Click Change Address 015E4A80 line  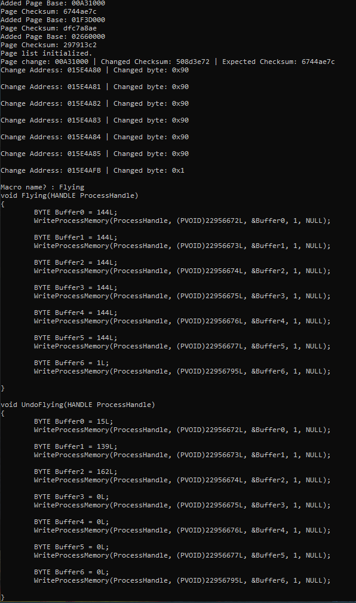[94, 70]
